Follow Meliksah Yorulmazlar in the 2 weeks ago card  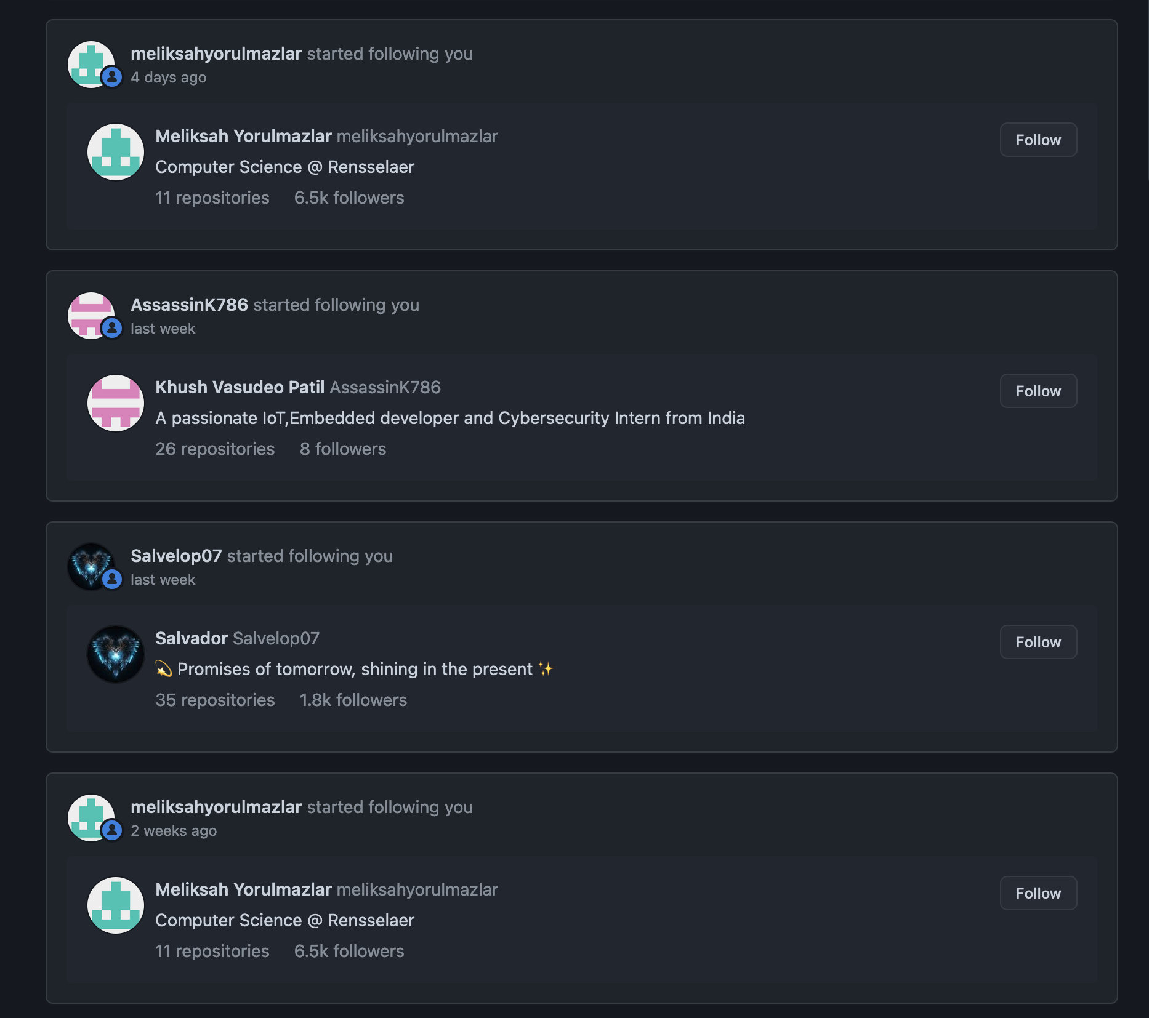(x=1038, y=894)
